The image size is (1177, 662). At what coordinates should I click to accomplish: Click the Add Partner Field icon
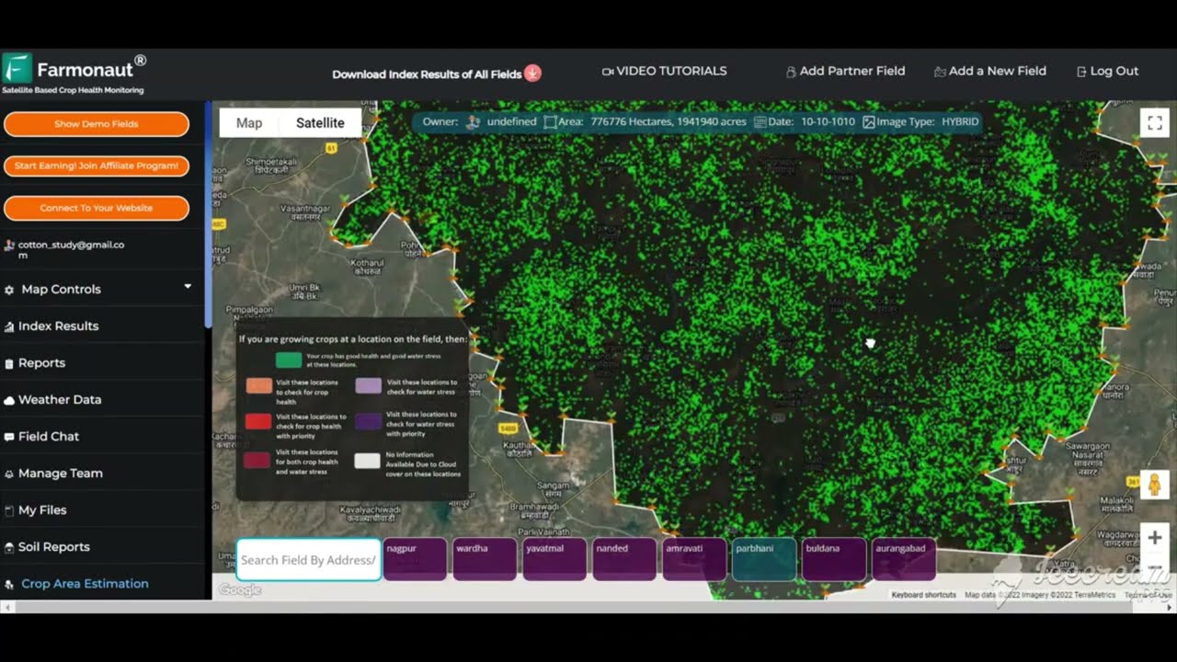coord(791,72)
